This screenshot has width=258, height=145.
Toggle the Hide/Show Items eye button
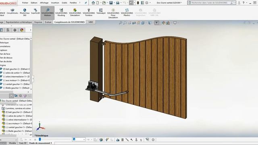[x=157, y=23]
